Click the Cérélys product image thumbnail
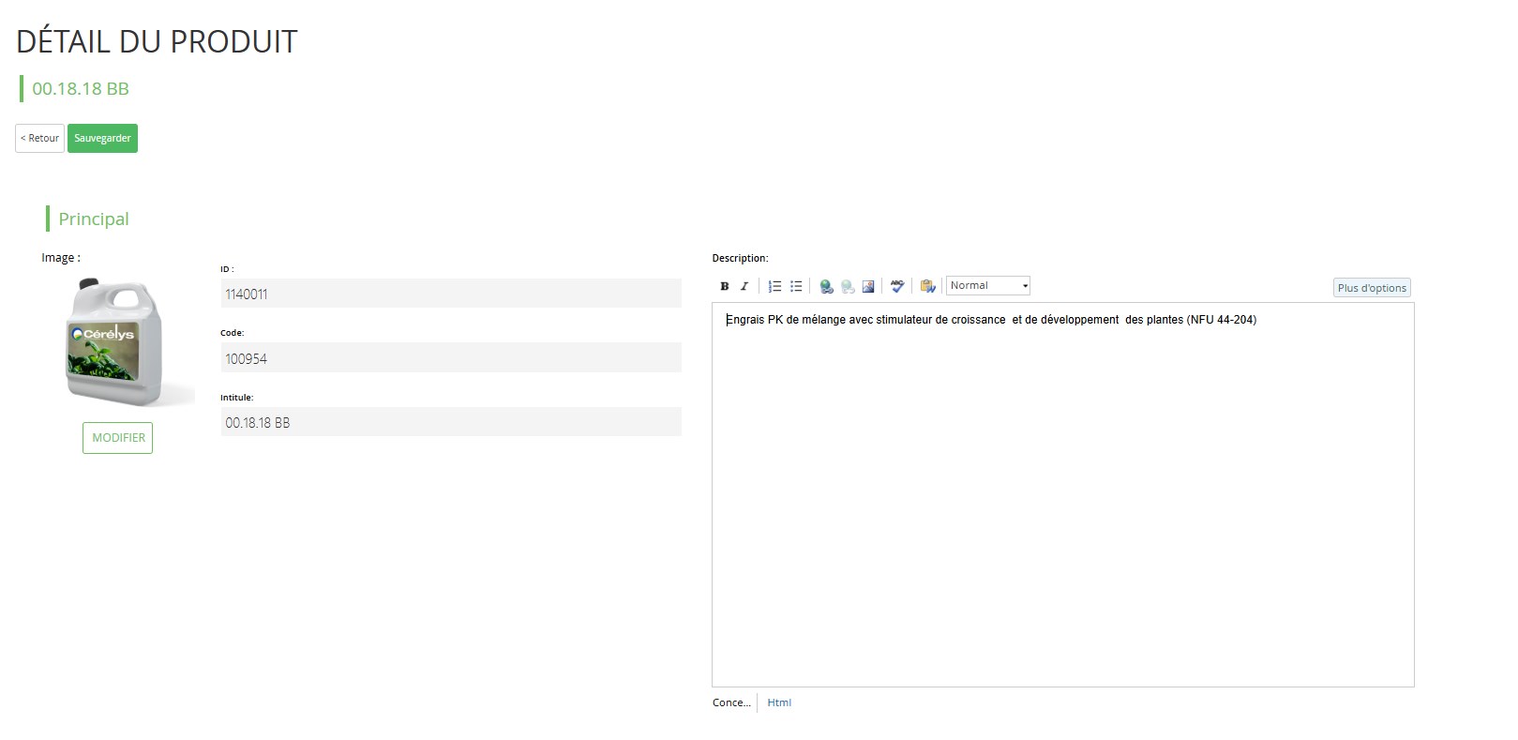1518x740 pixels. coord(116,342)
